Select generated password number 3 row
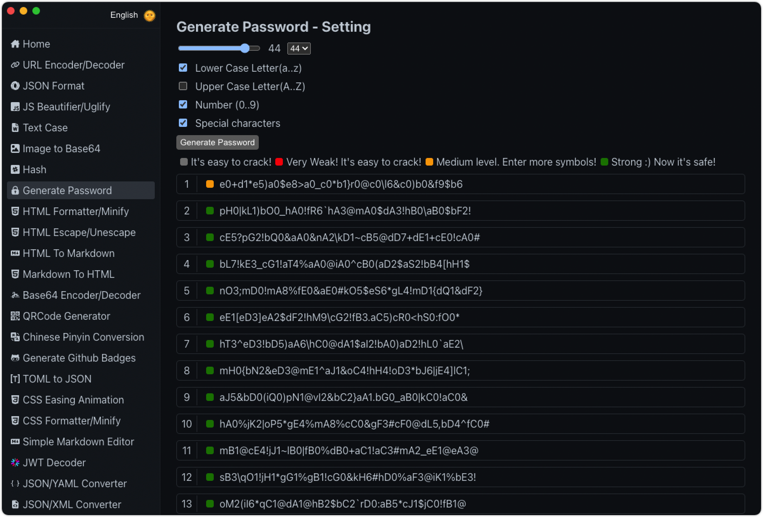763x517 pixels. (x=460, y=237)
